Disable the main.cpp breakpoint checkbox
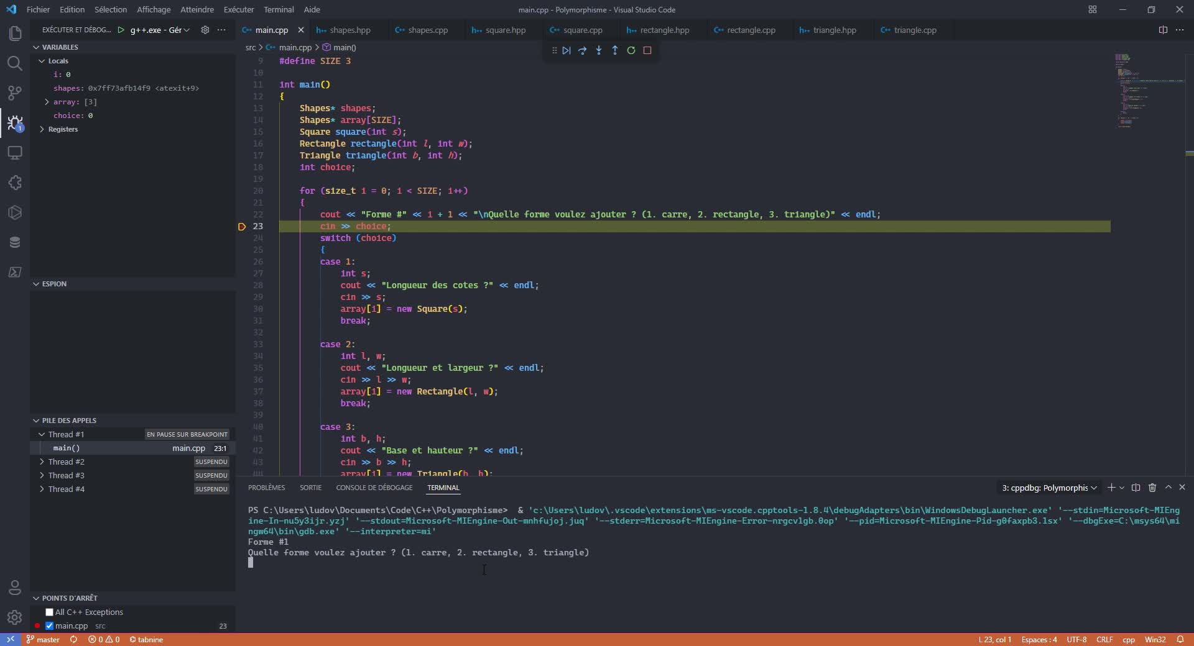 click(x=50, y=626)
